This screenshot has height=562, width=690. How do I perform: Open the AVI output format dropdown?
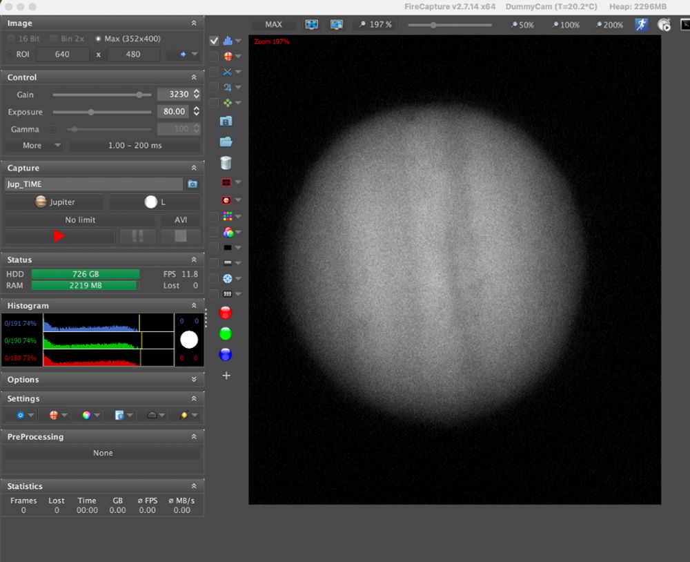pos(180,220)
